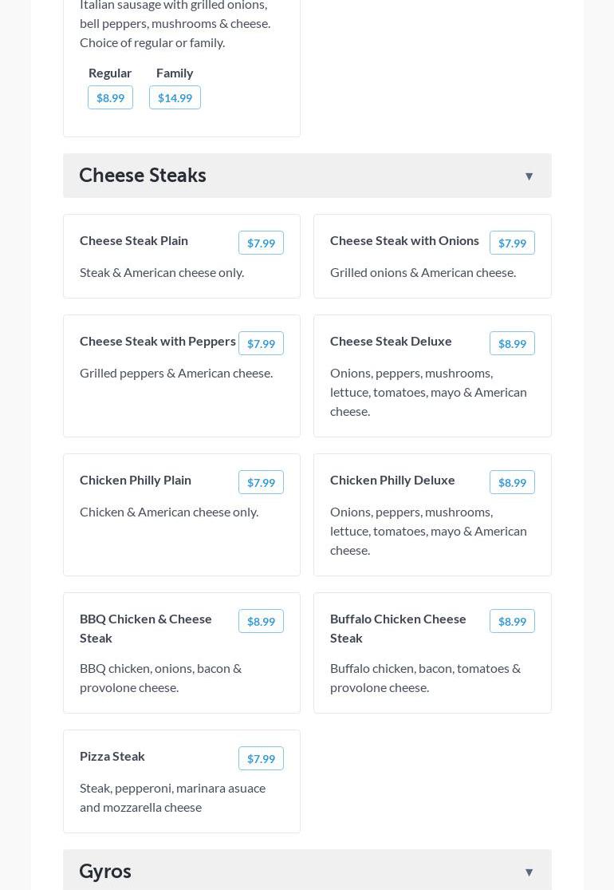The image size is (614, 890).
Task: Expand the Gyros section arrow
Action: point(529,872)
